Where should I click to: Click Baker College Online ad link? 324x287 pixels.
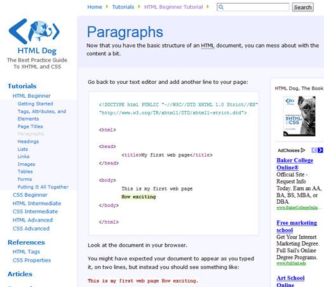pos(295,164)
